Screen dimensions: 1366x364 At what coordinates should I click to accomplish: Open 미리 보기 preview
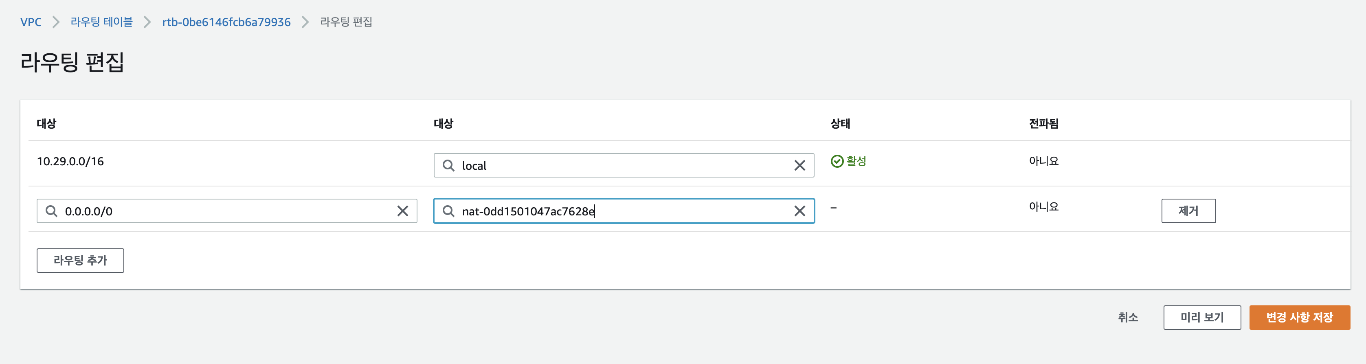point(1202,317)
